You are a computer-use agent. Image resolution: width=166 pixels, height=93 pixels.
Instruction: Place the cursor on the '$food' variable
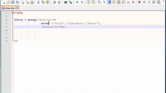point(19,20)
